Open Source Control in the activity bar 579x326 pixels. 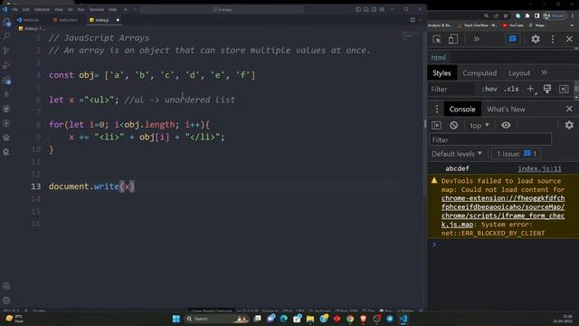[6, 51]
